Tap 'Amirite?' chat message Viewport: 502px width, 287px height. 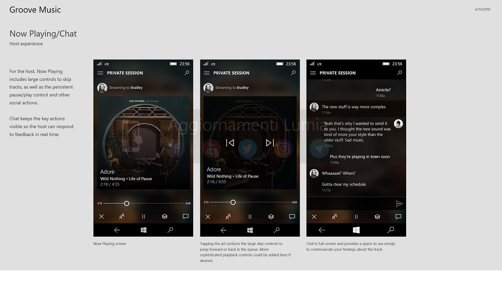pos(383,90)
